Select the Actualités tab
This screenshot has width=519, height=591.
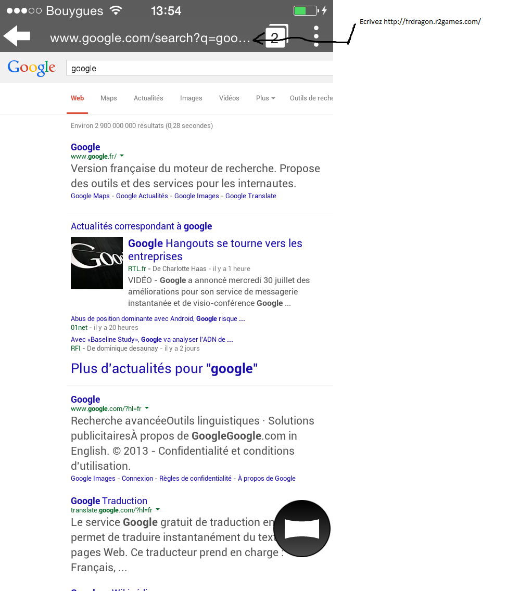(x=148, y=98)
